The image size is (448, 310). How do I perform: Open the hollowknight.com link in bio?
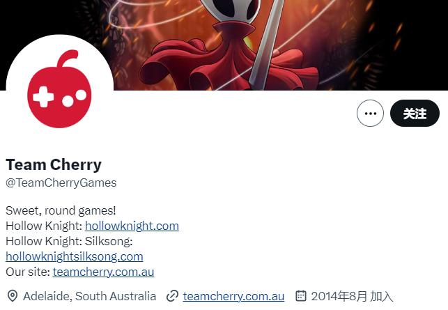tap(132, 226)
